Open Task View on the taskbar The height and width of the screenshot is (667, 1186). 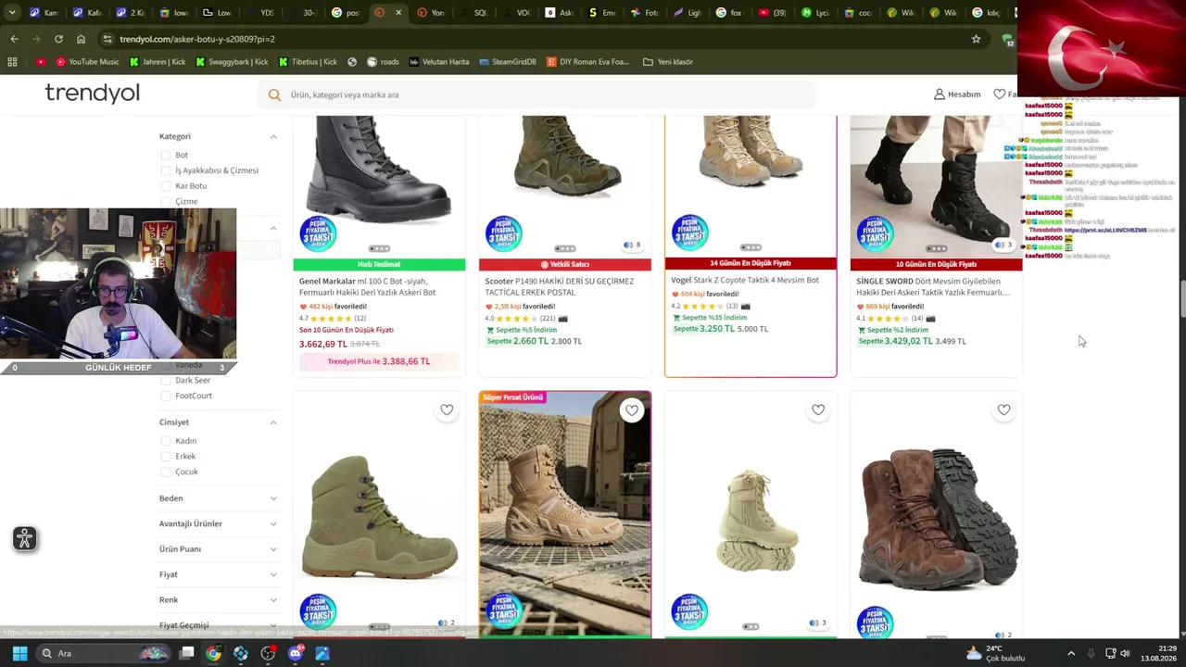pyautogui.click(x=186, y=653)
